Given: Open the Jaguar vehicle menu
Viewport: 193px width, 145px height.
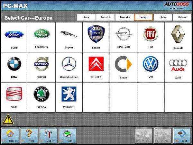Looking at the screenshot, I should tap(69, 34).
